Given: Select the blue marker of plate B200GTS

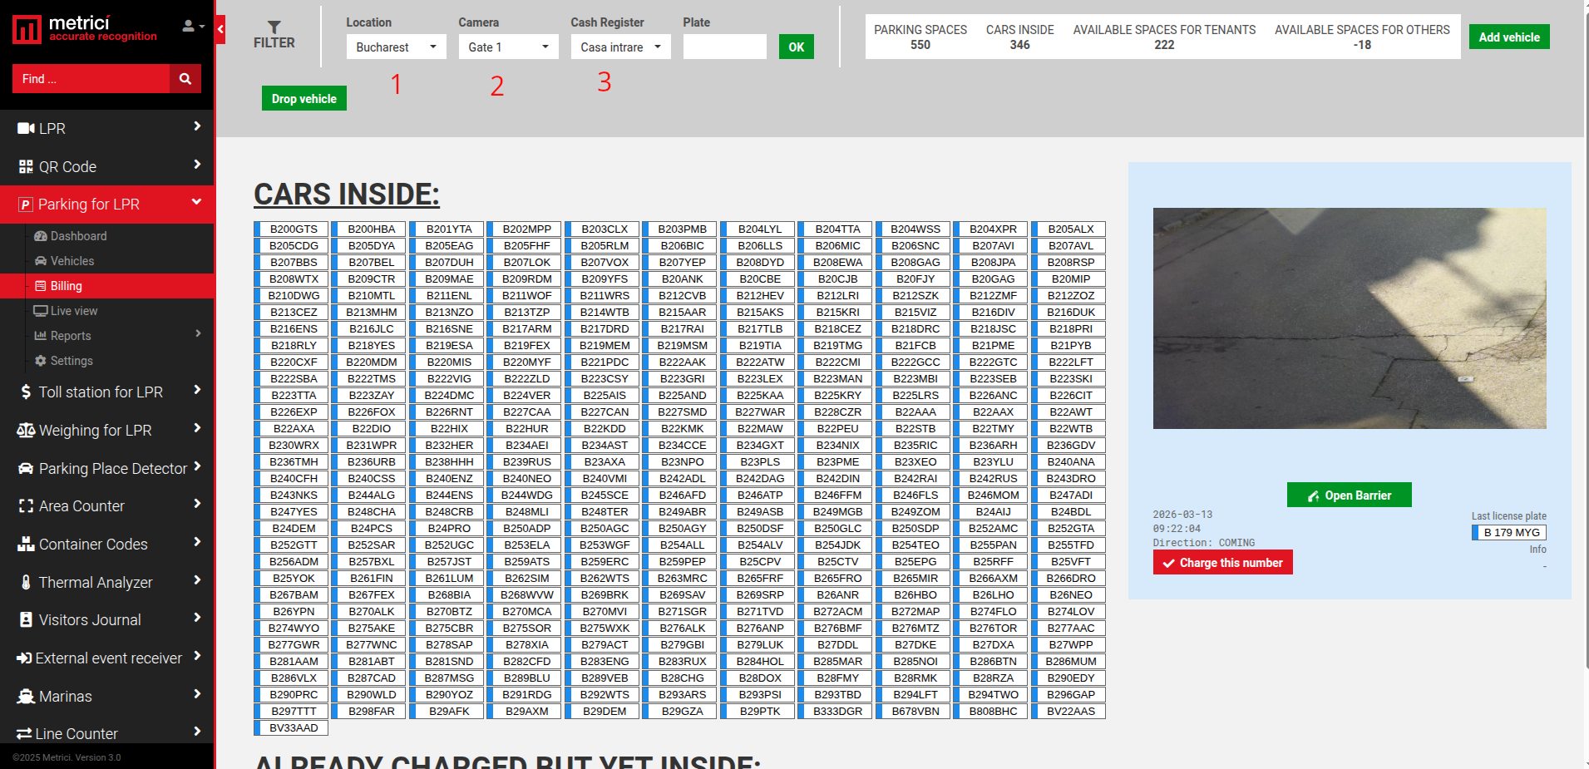Looking at the screenshot, I should click(258, 229).
